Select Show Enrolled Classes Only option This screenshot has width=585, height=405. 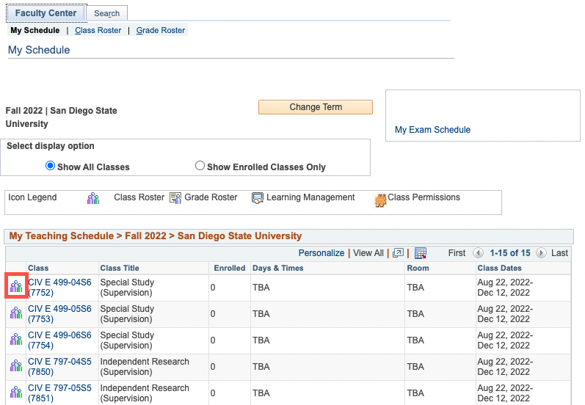(200, 166)
